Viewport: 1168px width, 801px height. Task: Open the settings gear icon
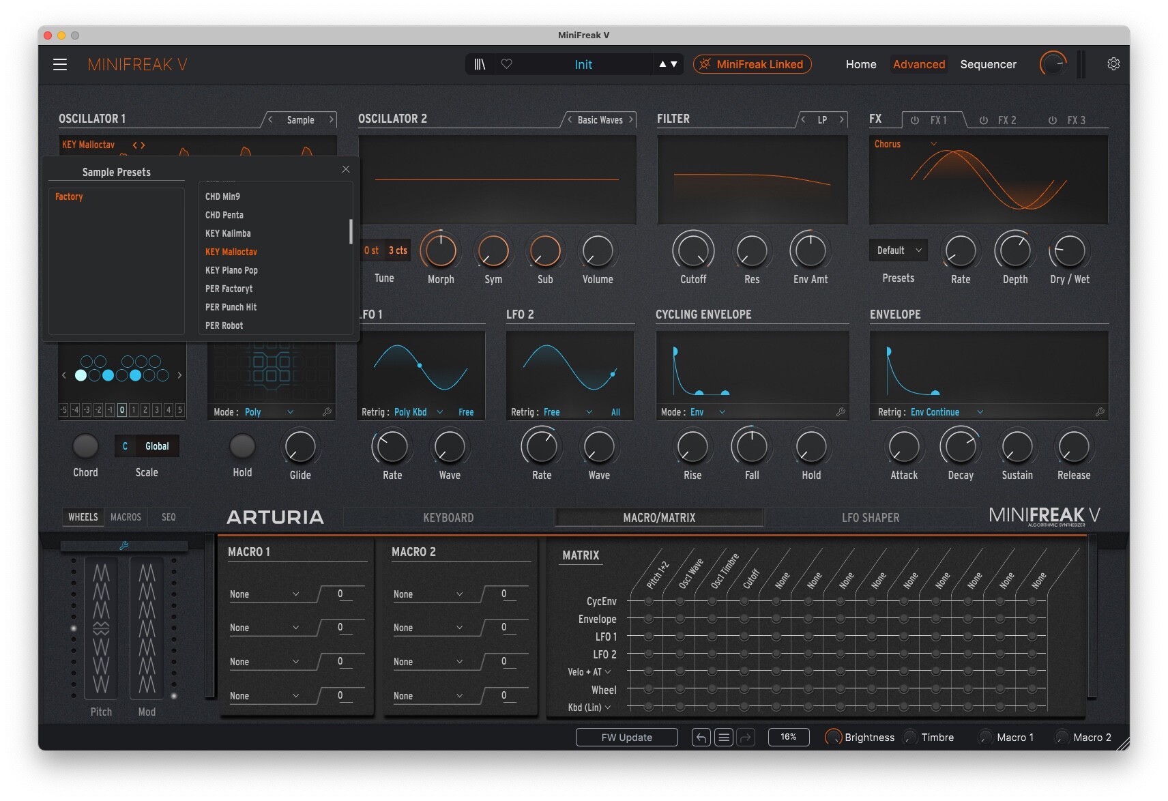(x=1113, y=64)
